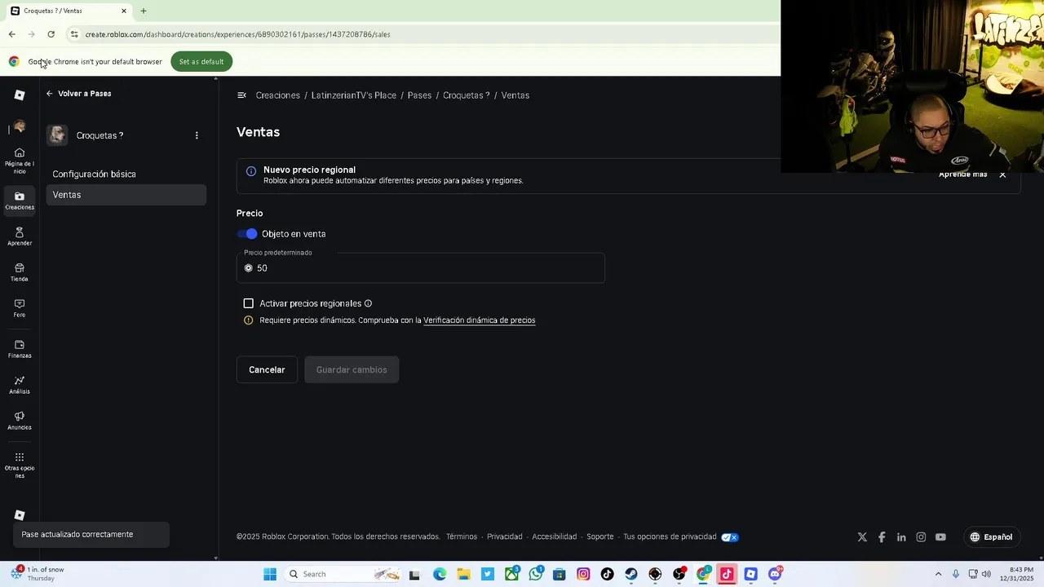The width and height of the screenshot is (1044, 587).
Task: Open the Aprender sidebar section
Action: (x=20, y=236)
